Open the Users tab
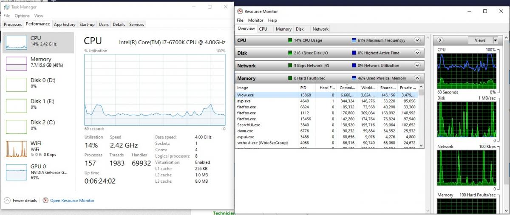The height and width of the screenshot is (215, 510). (104, 25)
